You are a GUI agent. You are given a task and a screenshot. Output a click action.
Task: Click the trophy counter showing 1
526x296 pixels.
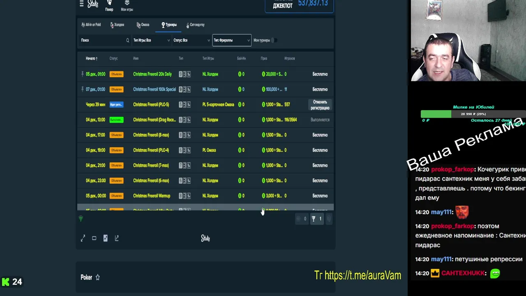coord(316,219)
